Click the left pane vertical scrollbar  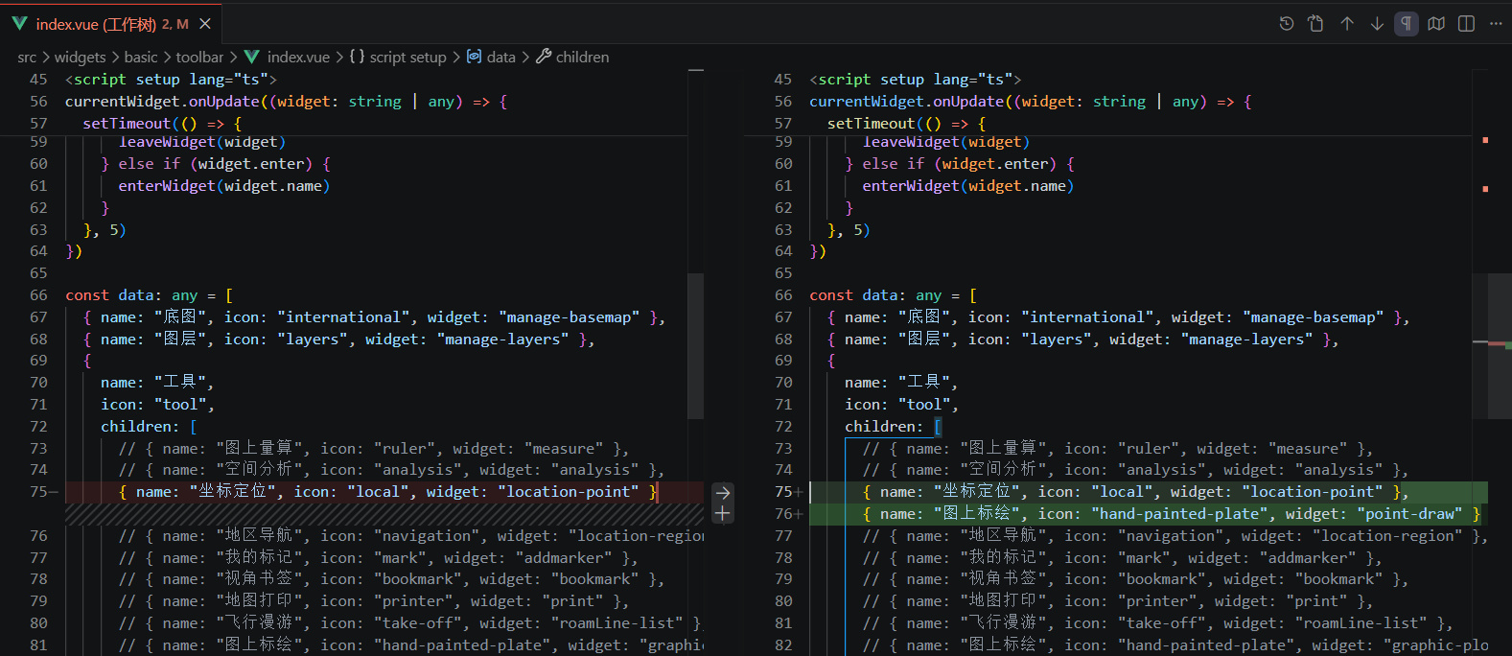point(696,347)
